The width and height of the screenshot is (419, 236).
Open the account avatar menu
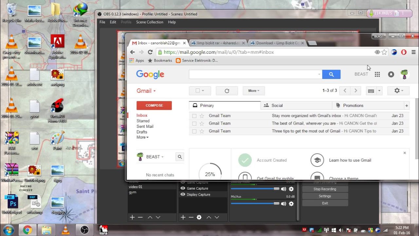(x=405, y=74)
